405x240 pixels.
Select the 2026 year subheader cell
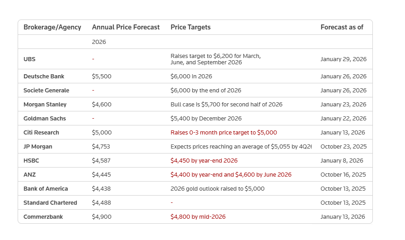99,42
